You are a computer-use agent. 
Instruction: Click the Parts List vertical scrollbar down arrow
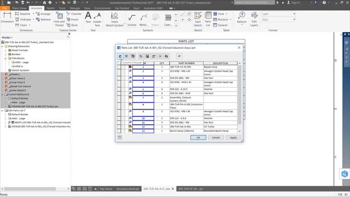click(x=240, y=131)
